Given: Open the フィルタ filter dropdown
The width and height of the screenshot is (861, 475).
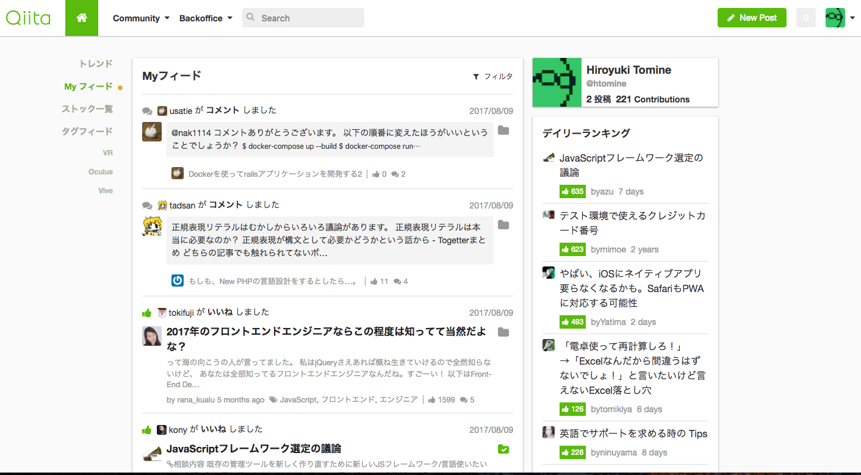Looking at the screenshot, I should 492,77.
